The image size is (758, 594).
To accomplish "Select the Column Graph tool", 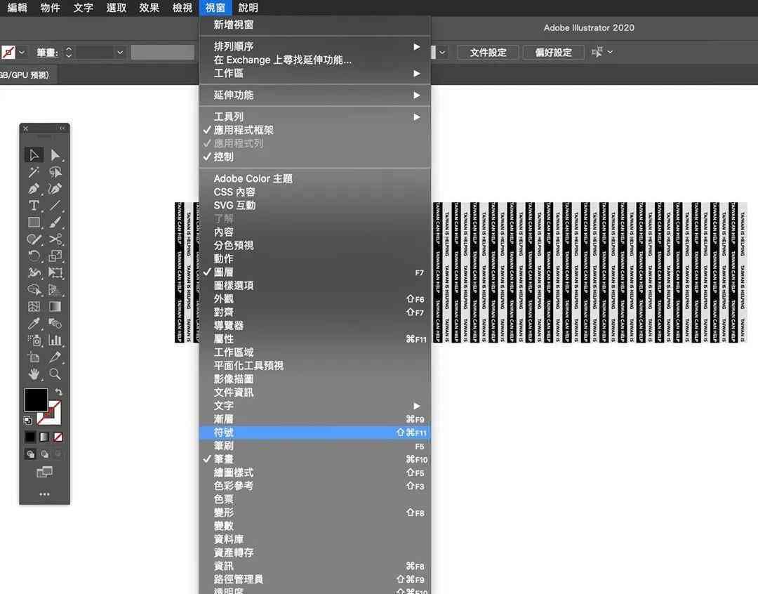I will pyautogui.click(x=55, y=341).
